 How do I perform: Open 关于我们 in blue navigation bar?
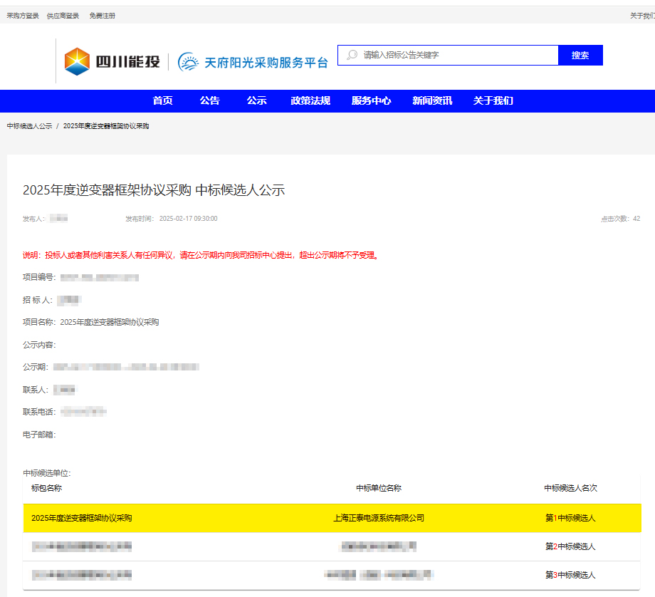pos(493,100)
